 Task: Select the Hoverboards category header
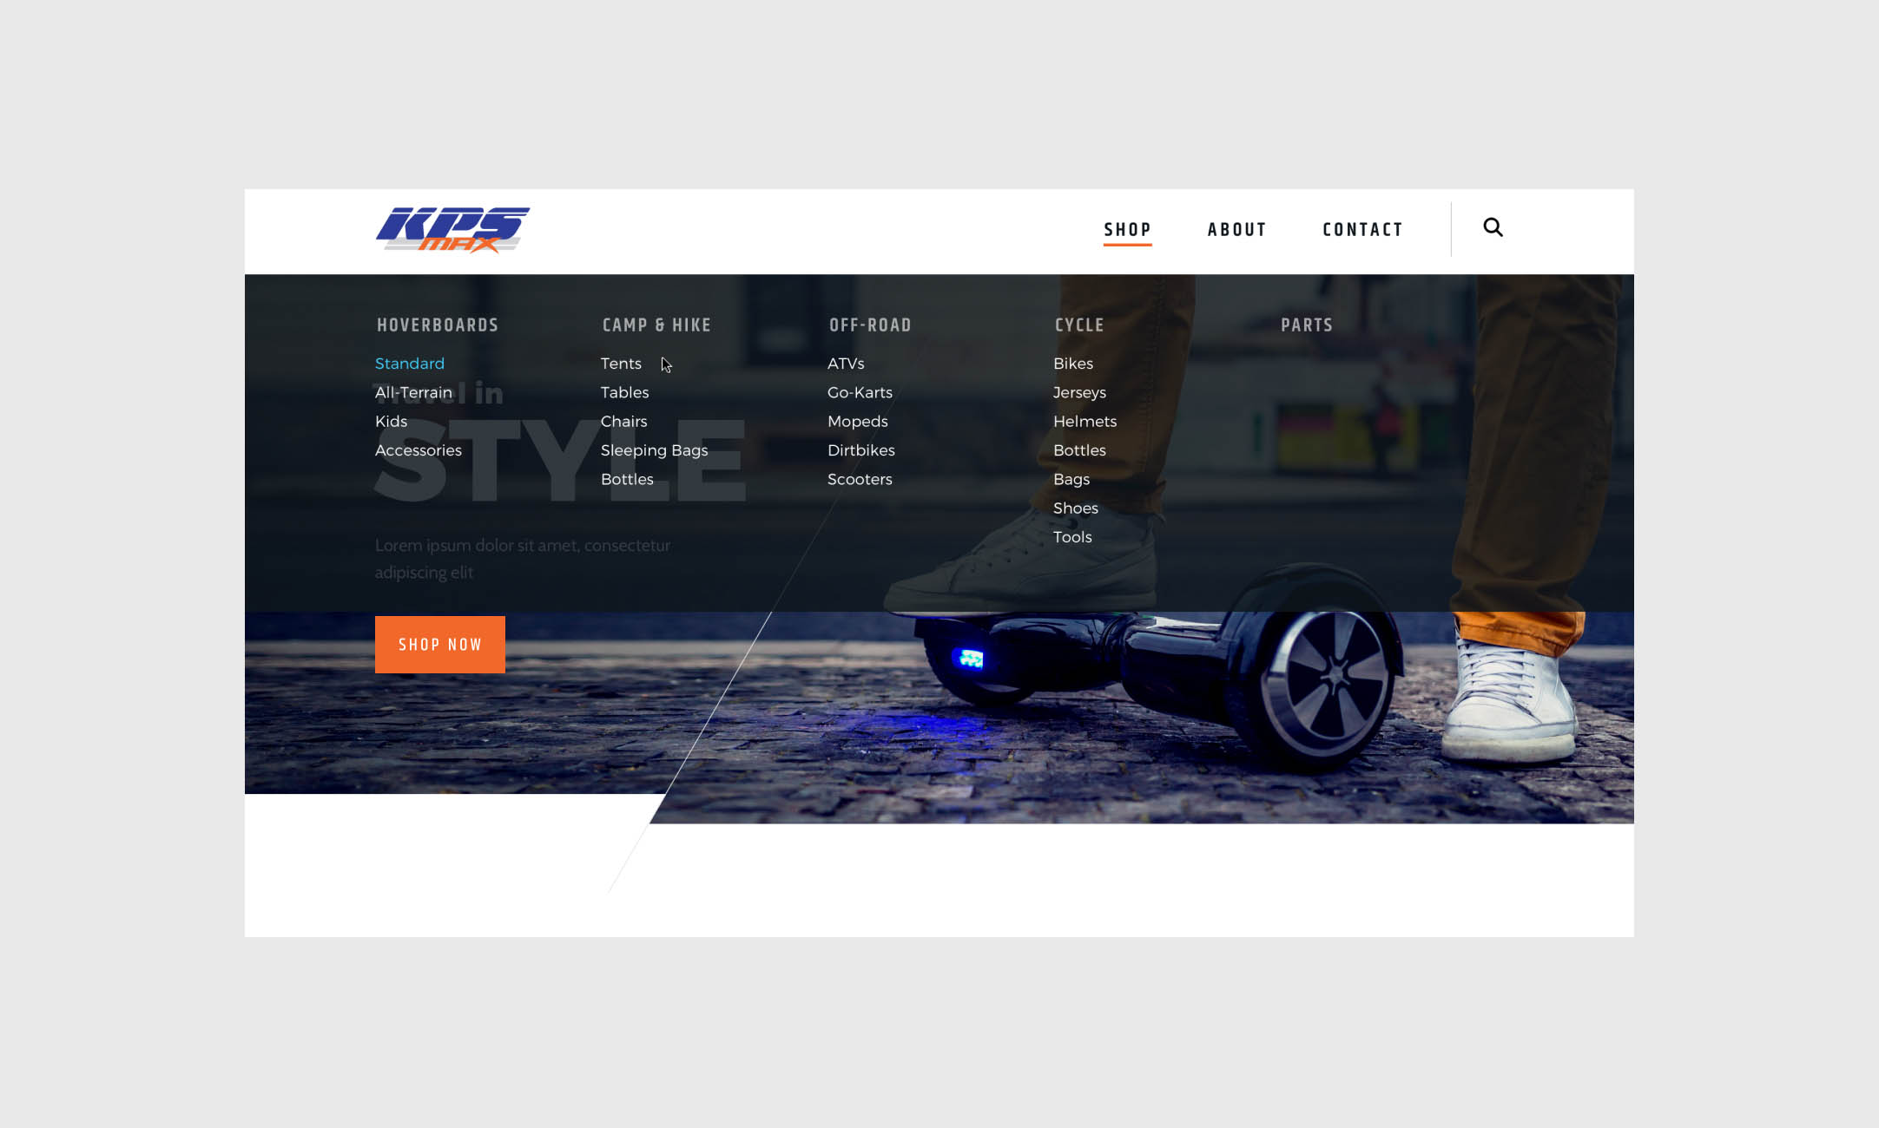coord(436,324)
